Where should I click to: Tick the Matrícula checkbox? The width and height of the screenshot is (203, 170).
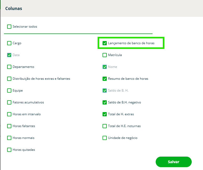(105, 55)
